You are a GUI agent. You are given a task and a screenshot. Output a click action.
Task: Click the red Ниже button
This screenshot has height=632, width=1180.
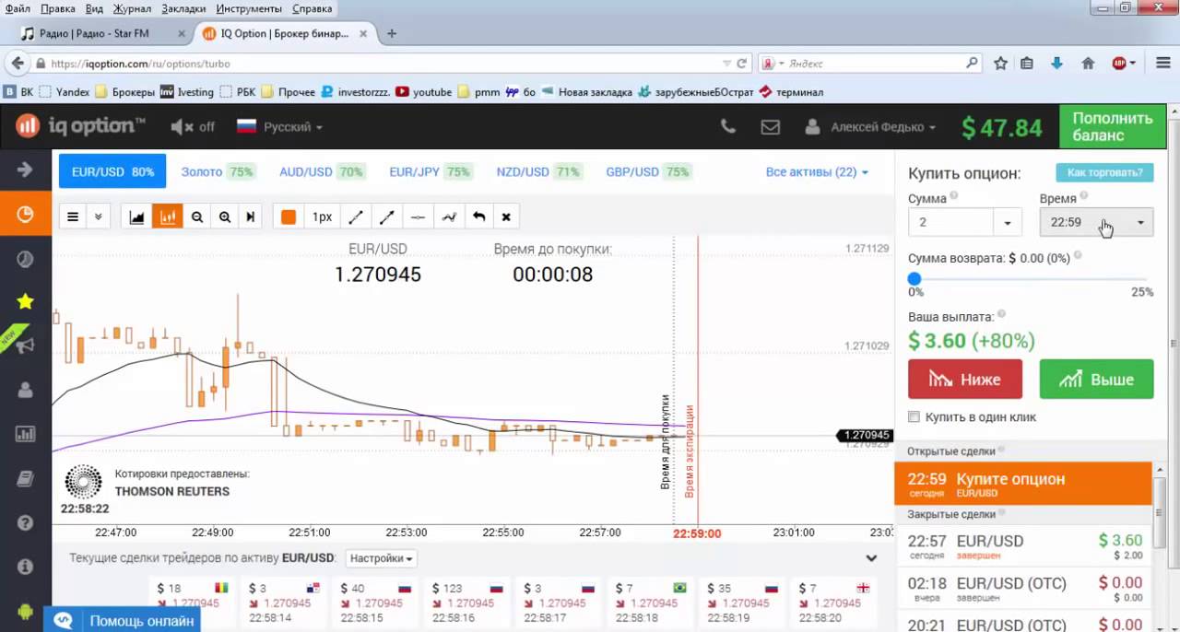(x=965, y=379)
